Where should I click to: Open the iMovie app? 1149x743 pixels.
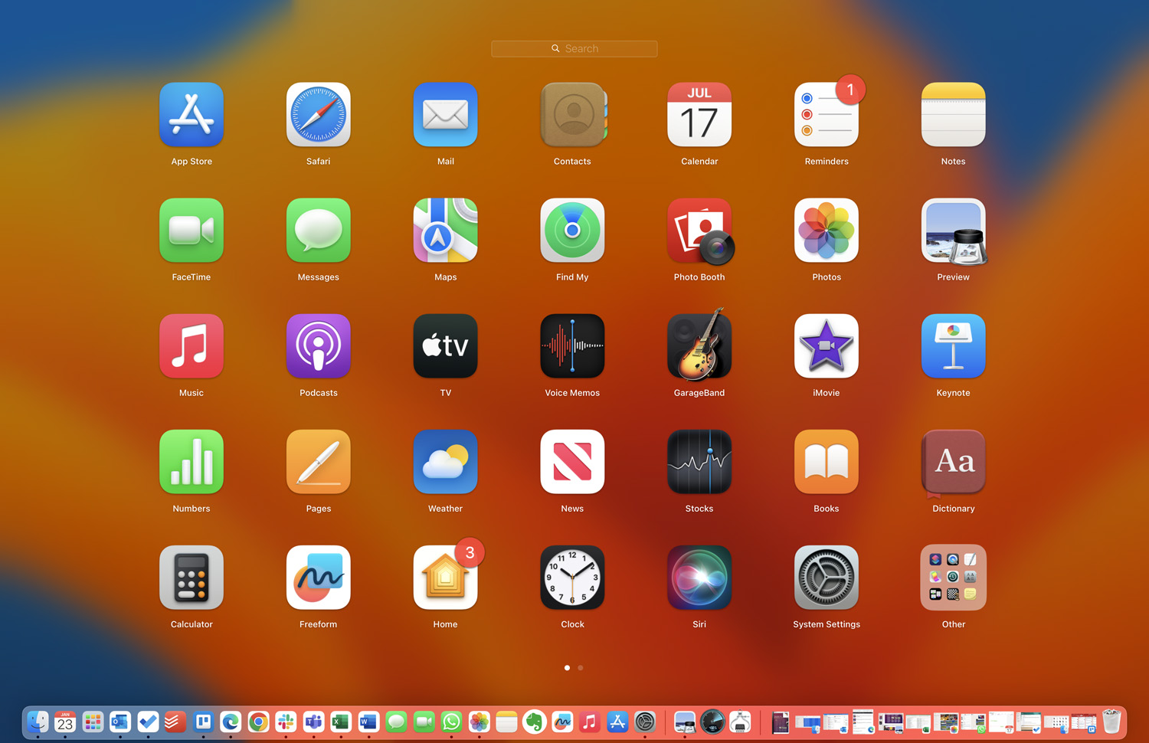(827, 346)
